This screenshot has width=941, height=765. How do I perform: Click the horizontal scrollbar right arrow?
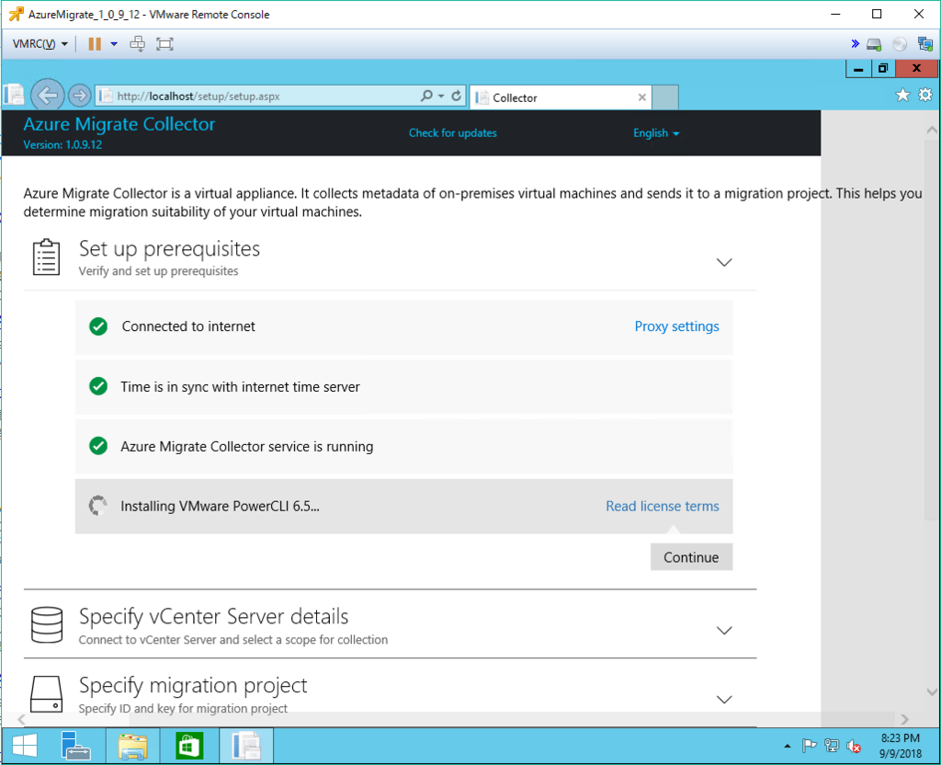click(x=904, y=719)
